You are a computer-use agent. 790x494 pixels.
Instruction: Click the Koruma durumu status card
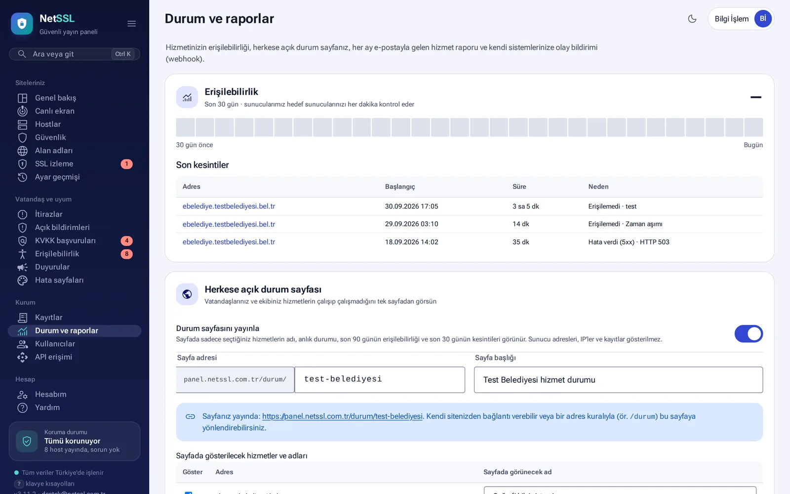coord(75,441)
